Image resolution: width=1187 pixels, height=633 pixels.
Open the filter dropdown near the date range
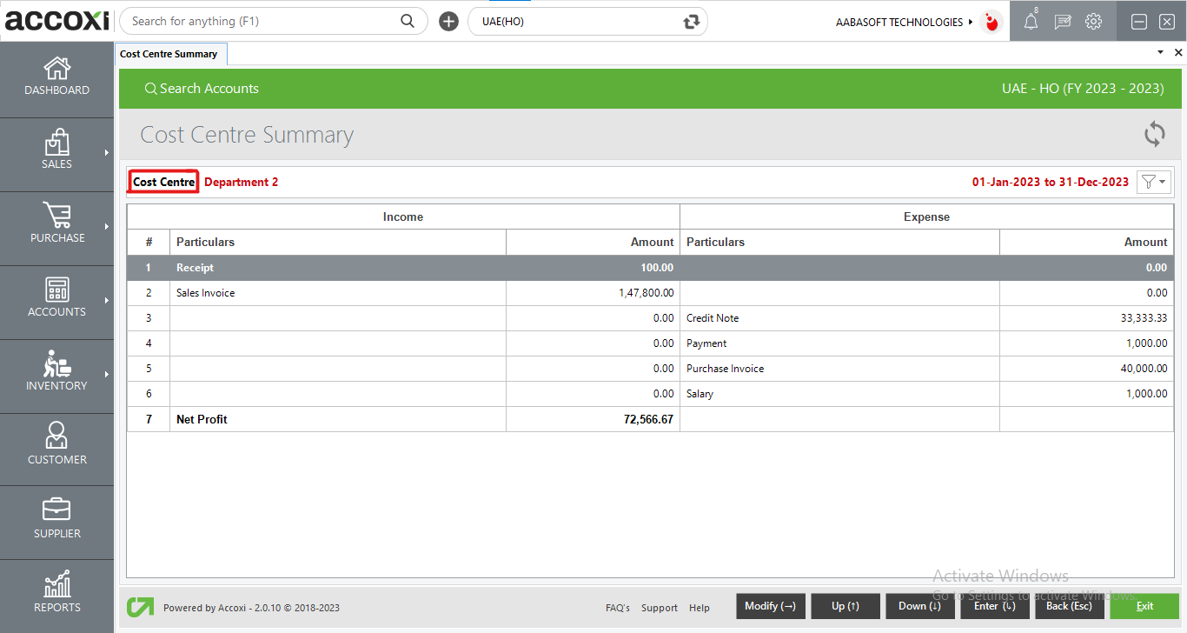pos(1153,182)
